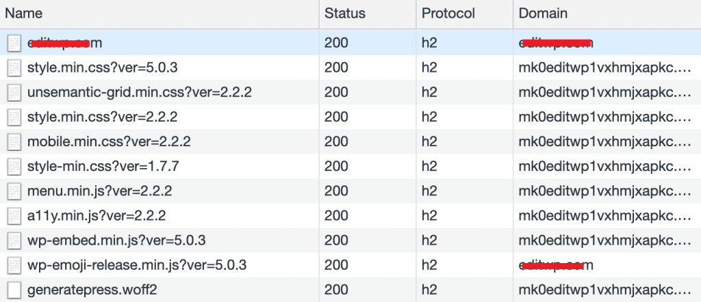This screenshot has width=701, height=302.
Task: Select the generatepress.woff2 font request
Action: (x=92, y=290)
